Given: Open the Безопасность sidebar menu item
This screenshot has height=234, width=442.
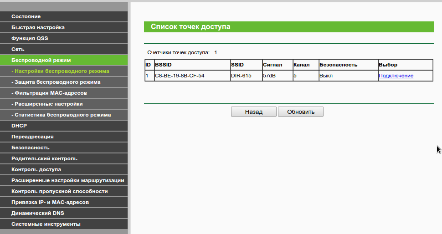Looking at the screenshot, I should 64,148.
